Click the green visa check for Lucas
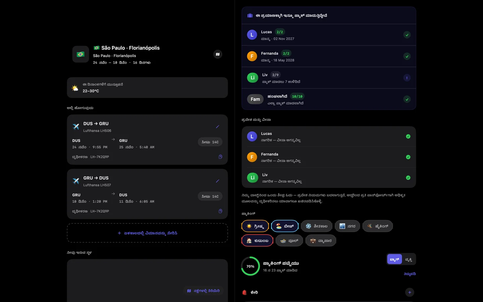Viewport: 483px width, 302px height. 408,137
